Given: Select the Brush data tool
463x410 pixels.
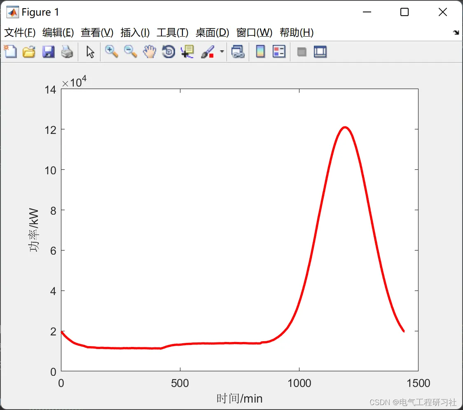Looking at the screenshot, I should pyautogui.click(x=208, y=52).
